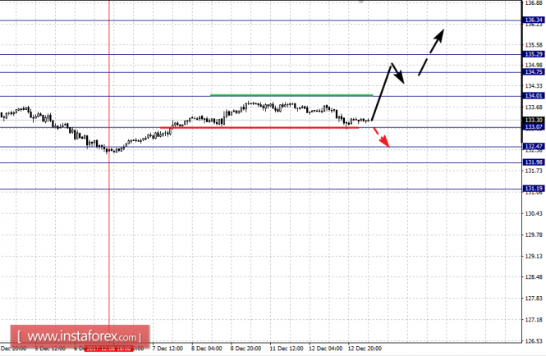This screenshot has height=356, width=546.
Task: Select the 134.01 resistance level label
Action: (x=534, y=96)
